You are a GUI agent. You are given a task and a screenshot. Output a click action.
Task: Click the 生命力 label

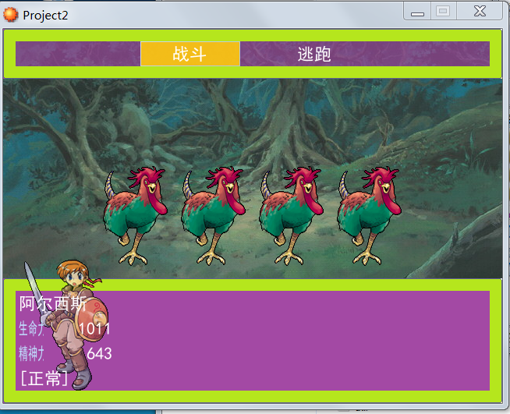pyautogui.click(x=31, y=328)
